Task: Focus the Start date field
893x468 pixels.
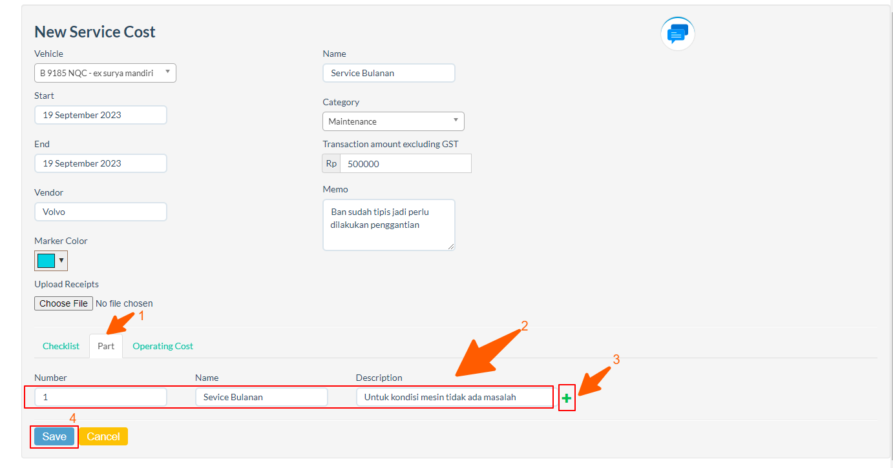Action: point(101,115)
